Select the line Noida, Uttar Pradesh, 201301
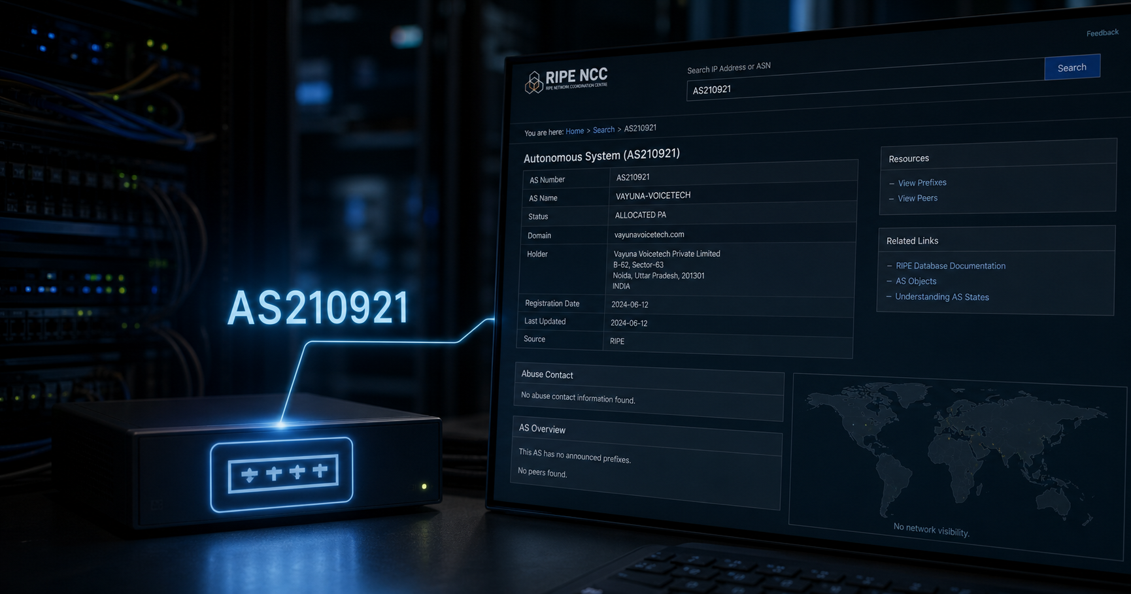 [659, 276]
